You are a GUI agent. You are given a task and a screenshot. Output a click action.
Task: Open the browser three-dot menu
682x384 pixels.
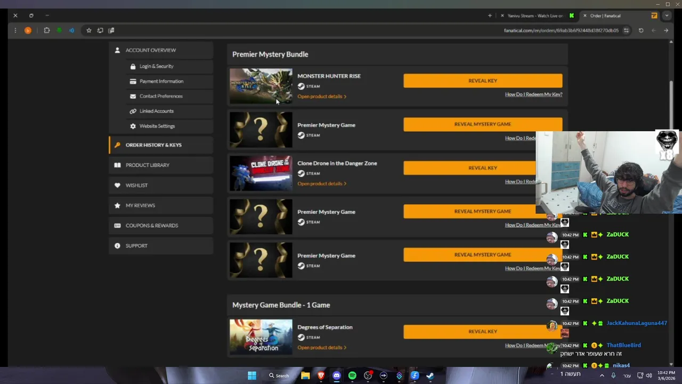(x=15, y=30)
